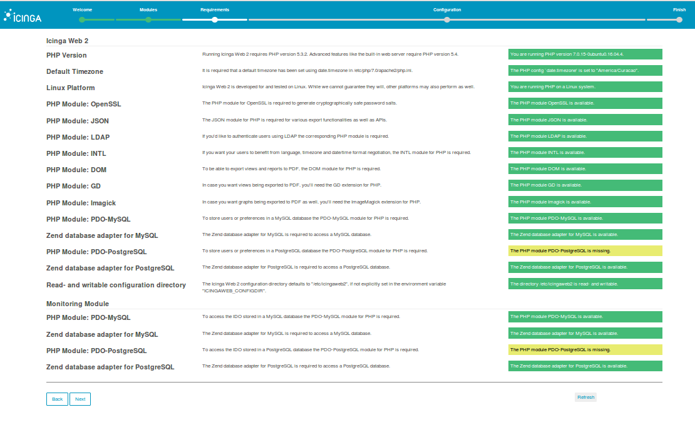The image size is (695, 437).
Task: Click the ICINGAWEB_CONFIGDIR description text
Action: click(324, 287)
